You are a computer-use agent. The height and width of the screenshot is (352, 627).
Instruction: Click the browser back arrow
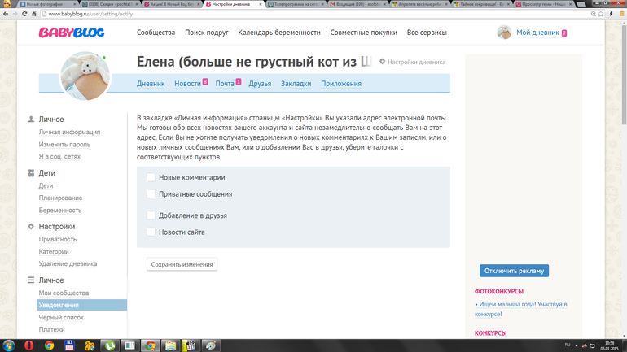tap(6, 14)
